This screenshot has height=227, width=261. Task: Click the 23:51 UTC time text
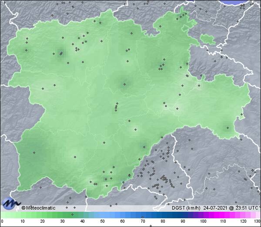[x=246, y=208]
